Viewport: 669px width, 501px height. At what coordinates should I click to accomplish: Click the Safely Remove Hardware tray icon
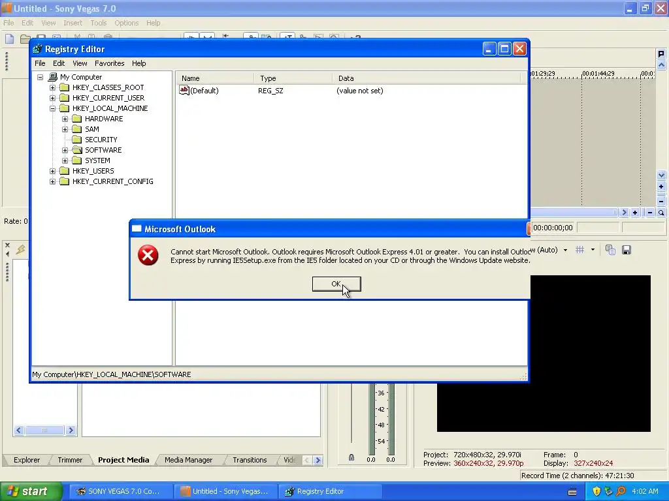click(x=608, y=491)
